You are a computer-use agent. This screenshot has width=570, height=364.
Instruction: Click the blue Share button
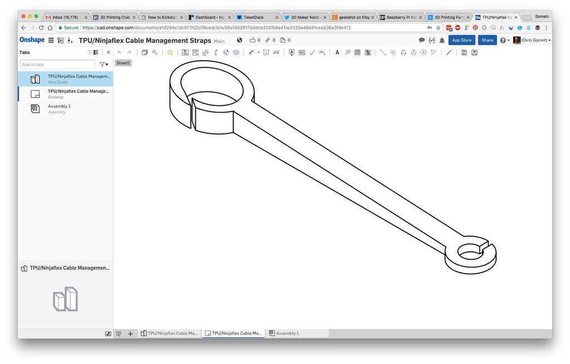coord(487,40)
